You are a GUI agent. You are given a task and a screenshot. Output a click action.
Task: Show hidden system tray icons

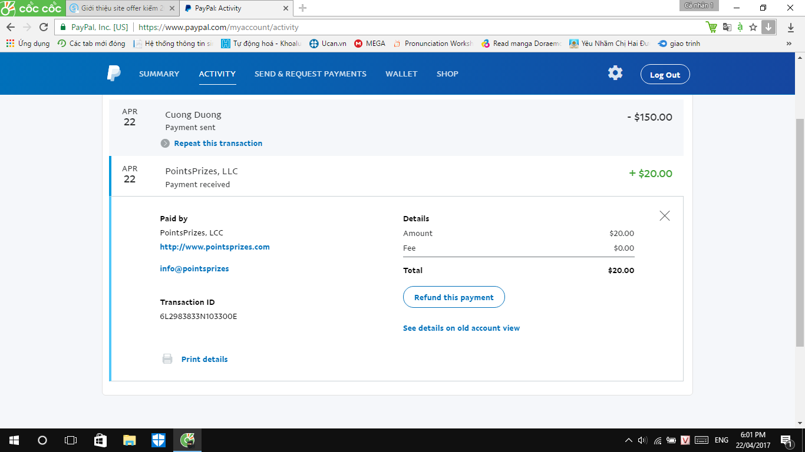[628, 440]
